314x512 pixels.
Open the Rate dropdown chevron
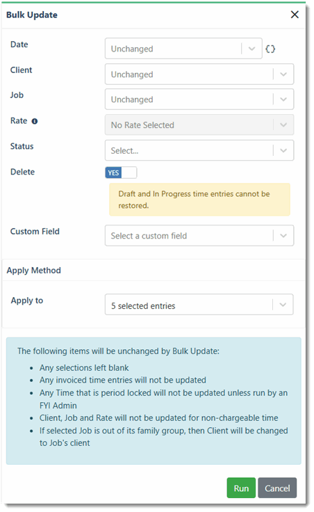(x=283, y=125)
